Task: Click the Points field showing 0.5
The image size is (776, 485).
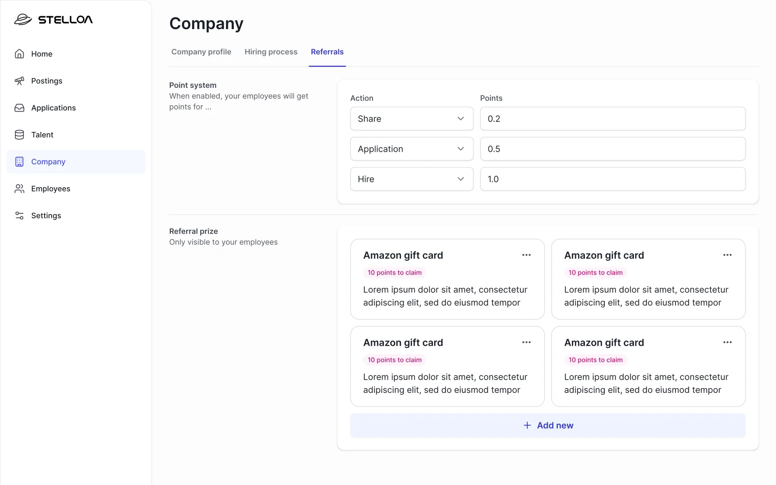Action: [613, 149]
